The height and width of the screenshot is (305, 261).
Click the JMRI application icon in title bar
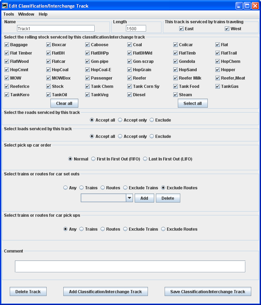5,6
